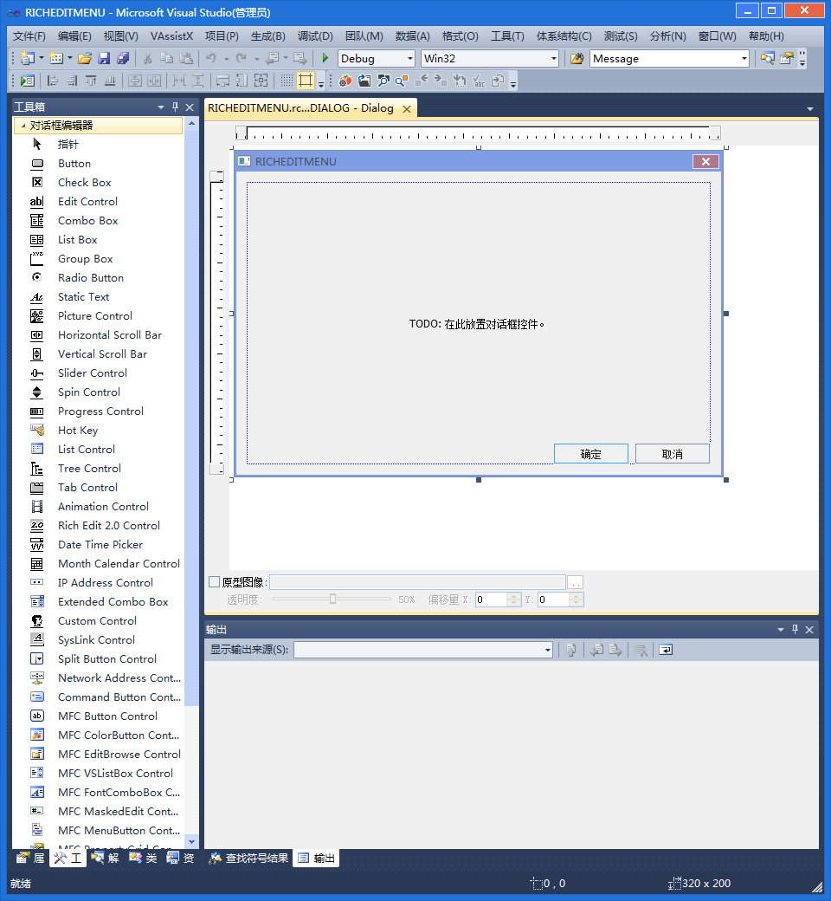Click the Test Dialog icon in the dialog editor toolbar
The height and width of the screenshot is (901, 831).
(27, 81)
